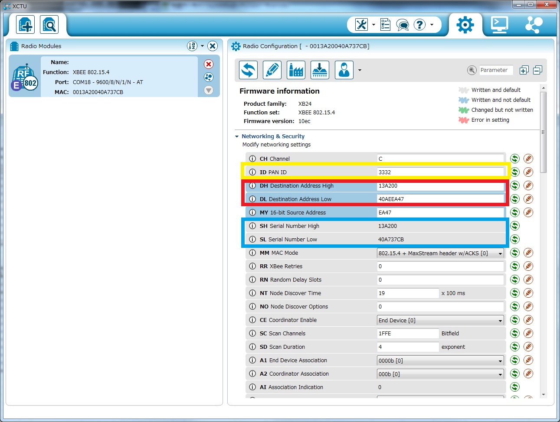Open the Tools wrench icon
This screenshot has width=560, height=422.
point(361,25)
